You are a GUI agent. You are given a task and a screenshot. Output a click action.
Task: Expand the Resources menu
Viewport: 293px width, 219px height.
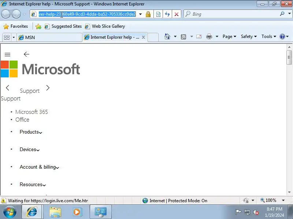click(33, 184)
